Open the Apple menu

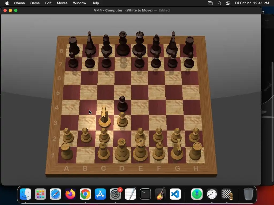pyautogui.click(x=7, y=3)
